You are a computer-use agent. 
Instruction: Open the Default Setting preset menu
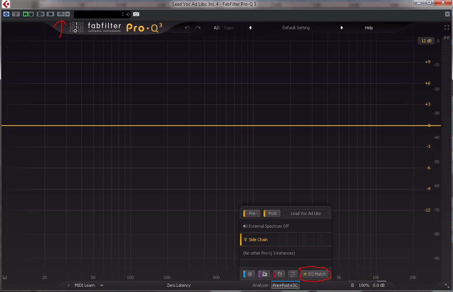296,28
